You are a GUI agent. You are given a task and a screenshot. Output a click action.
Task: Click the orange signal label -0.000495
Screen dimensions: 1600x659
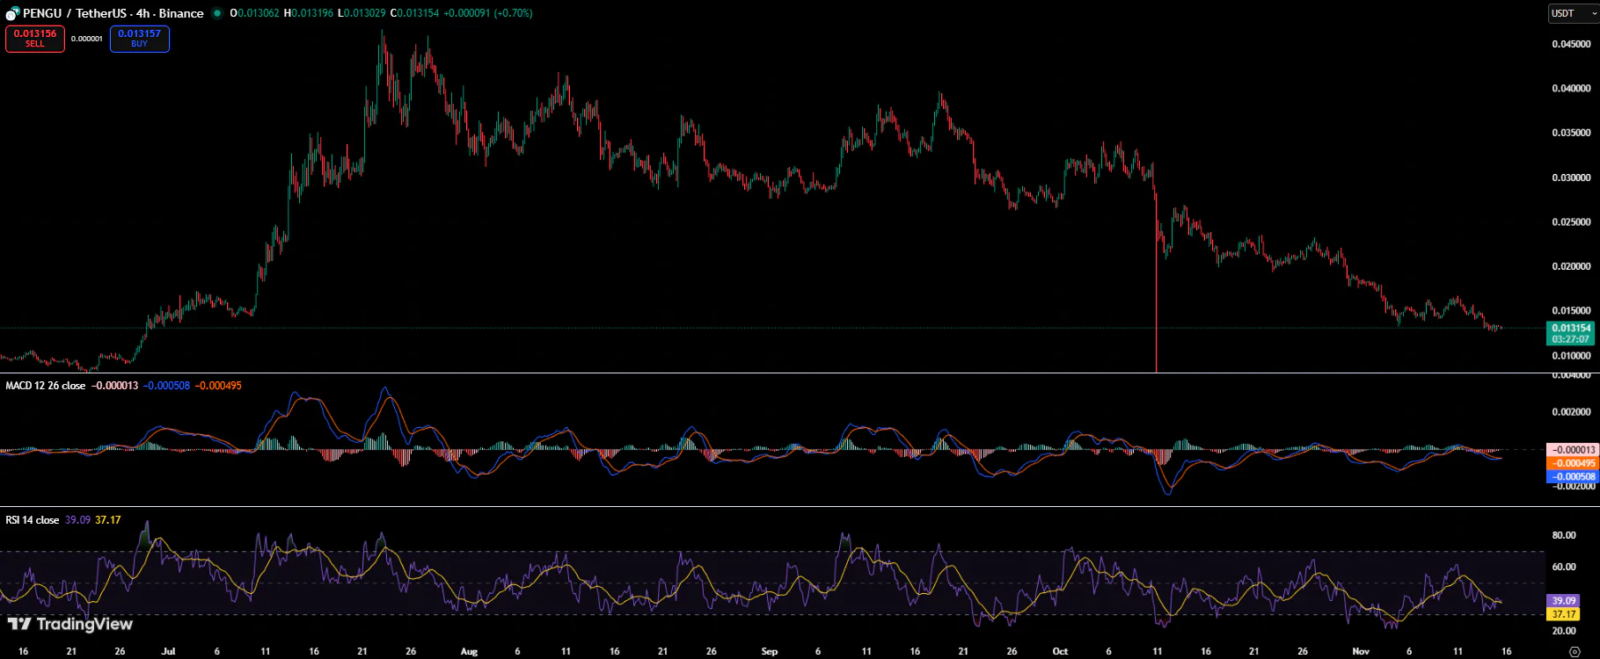pyautogui.click(x=1572, y=463)
